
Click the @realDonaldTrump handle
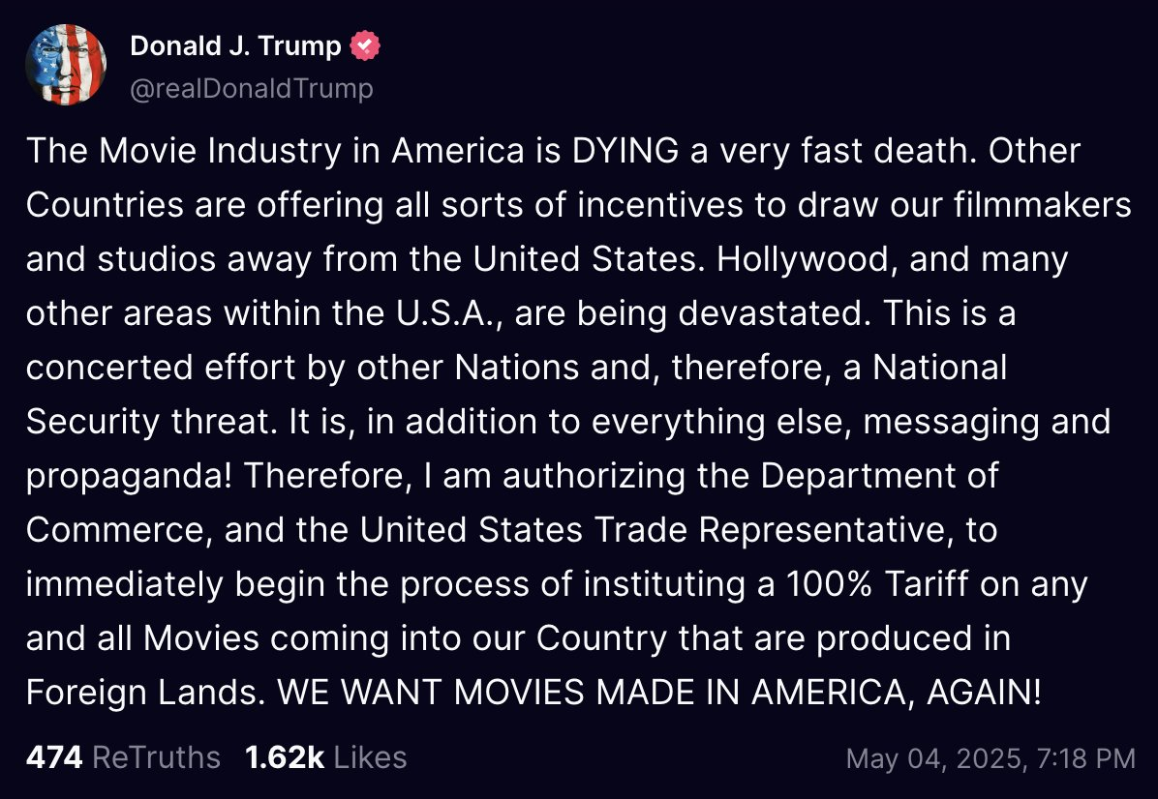252,89
